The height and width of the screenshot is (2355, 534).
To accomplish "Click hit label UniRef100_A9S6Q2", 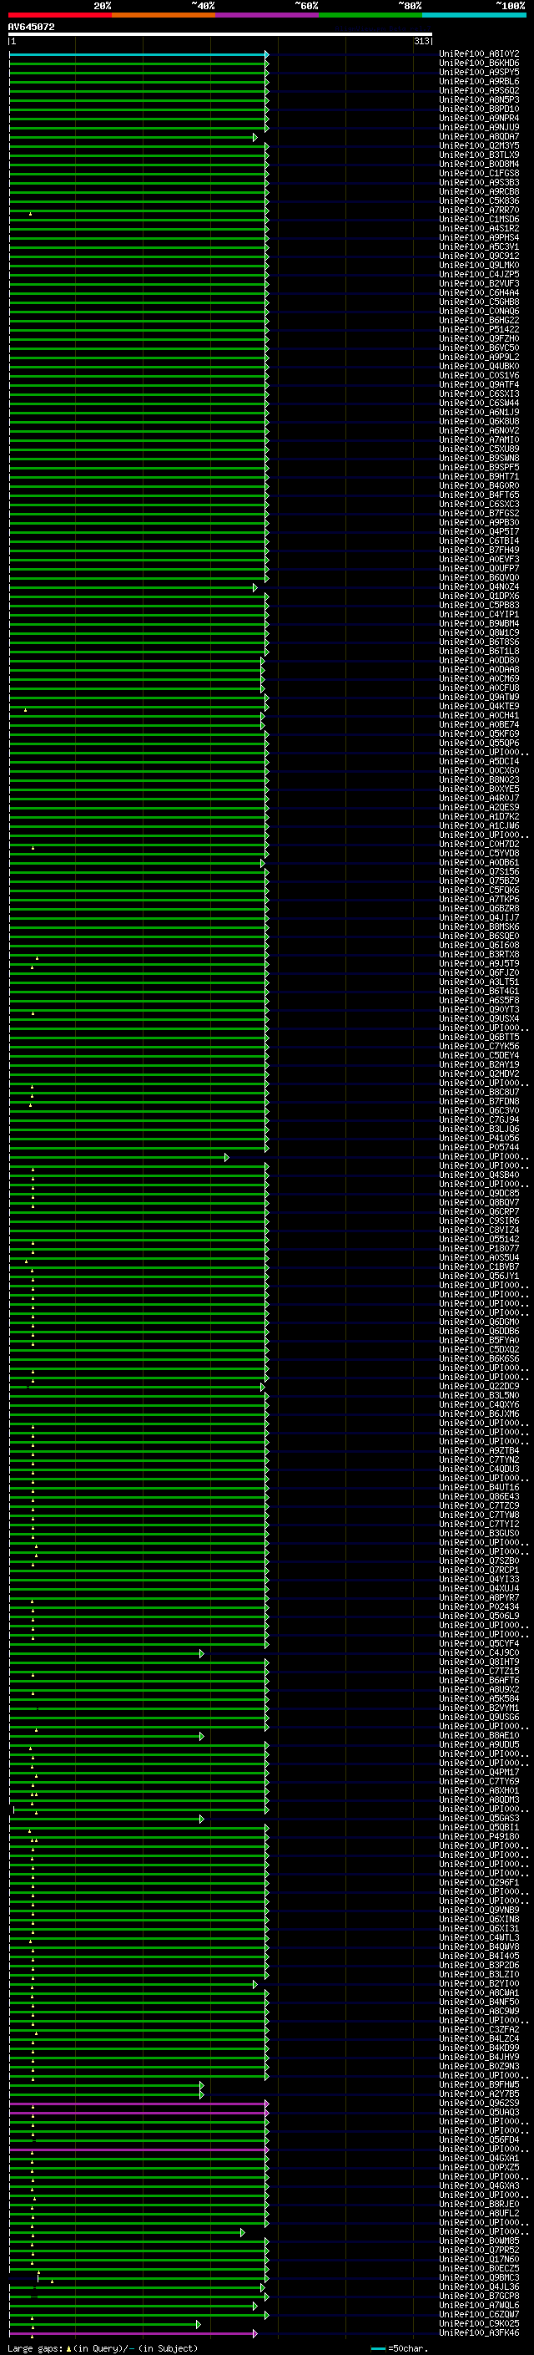I will coord(479,90).
